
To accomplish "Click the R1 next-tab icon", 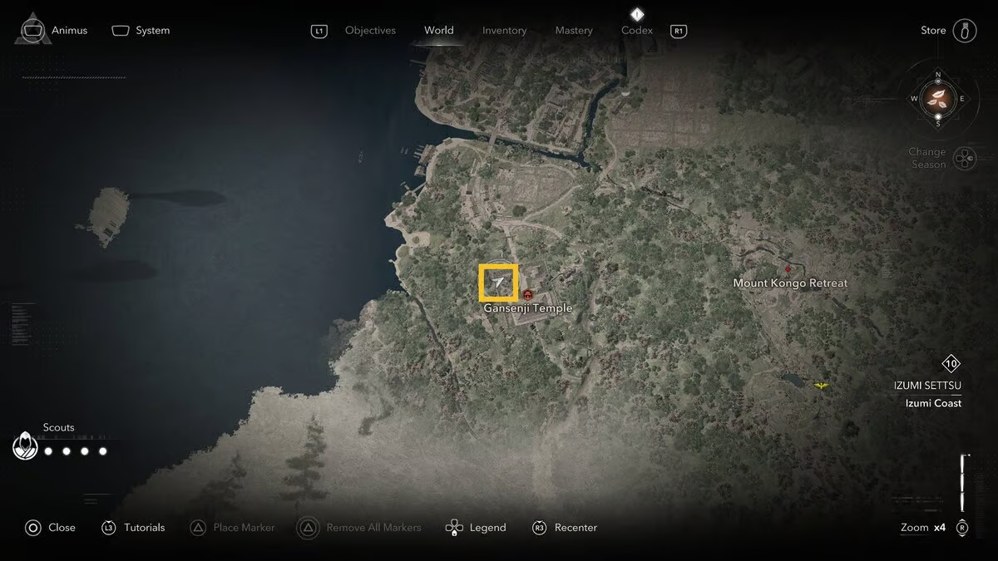I will [679, 31].
